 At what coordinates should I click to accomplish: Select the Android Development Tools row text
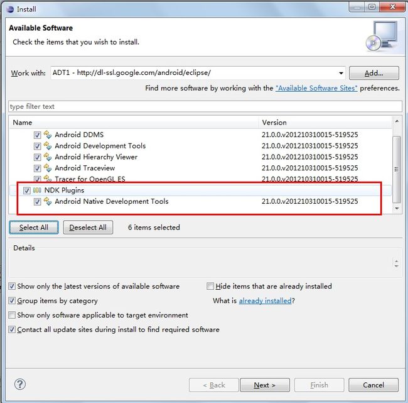(100, 146)
